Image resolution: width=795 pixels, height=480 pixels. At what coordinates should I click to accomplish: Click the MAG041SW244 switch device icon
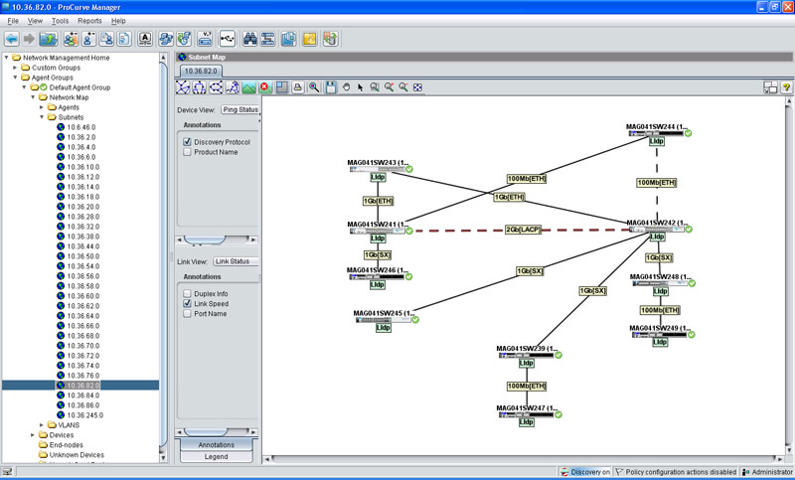(656, 133)
